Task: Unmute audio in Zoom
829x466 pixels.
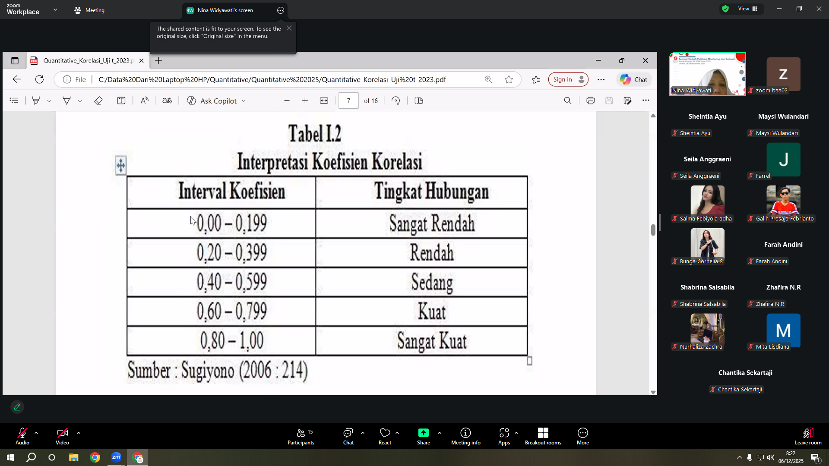Action: pyautogui.click(x=22, y=436)
